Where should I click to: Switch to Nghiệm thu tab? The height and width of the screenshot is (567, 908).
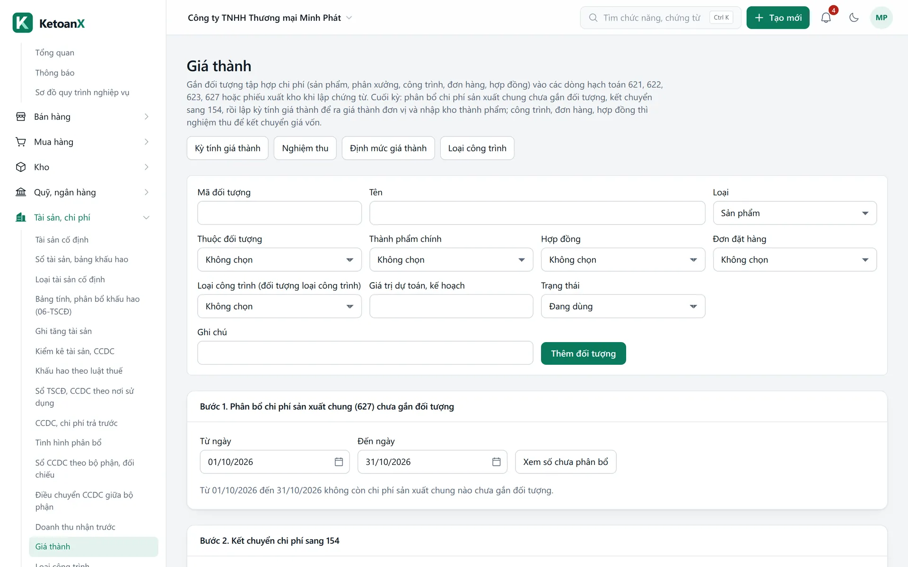point(305,148)
